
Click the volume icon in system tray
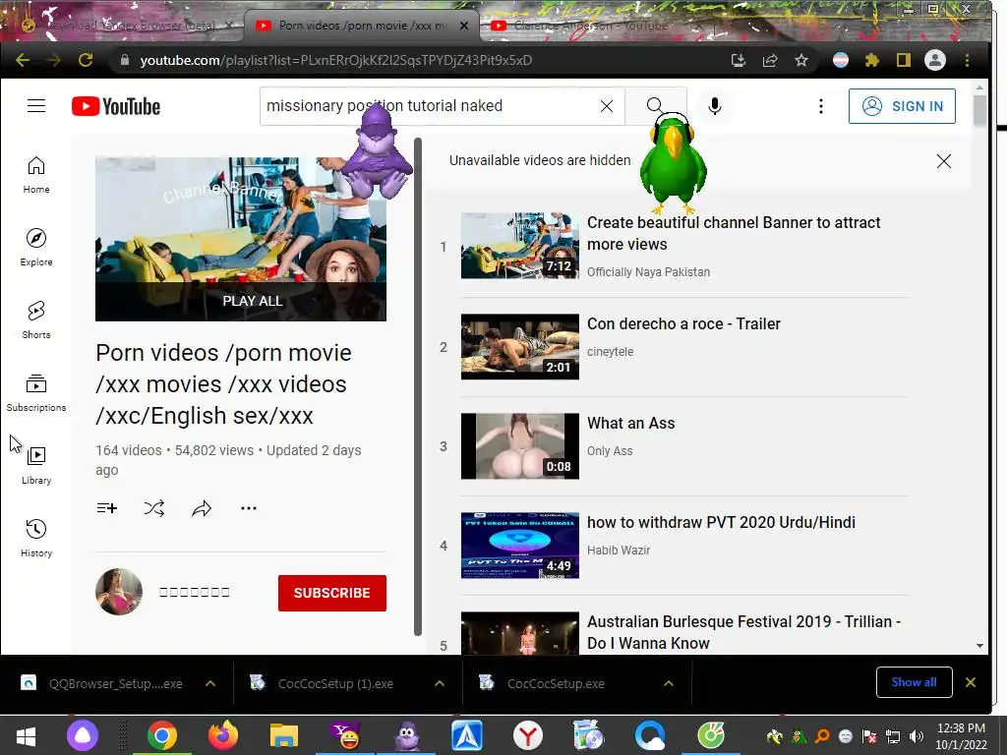pyautogui.click(x=917, y=736)
